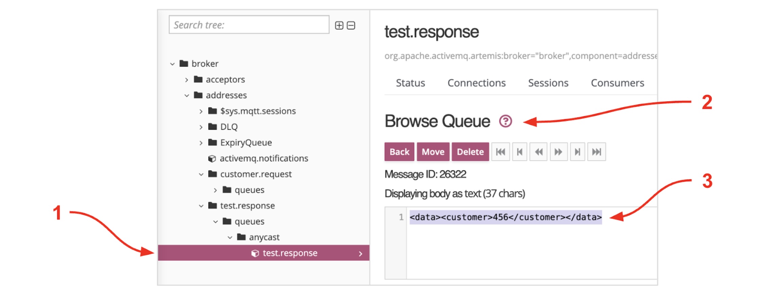This screenshot has width=774, height=291.
Task: Go to the next message
Action: [x=577, y=152]
